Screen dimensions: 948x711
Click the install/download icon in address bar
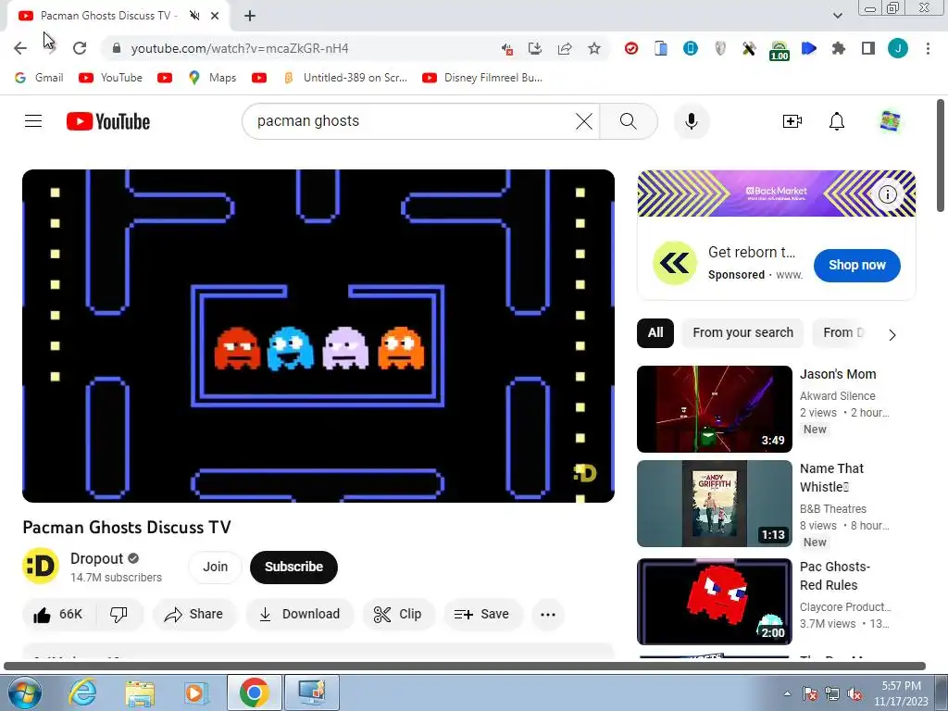point(534,48)
